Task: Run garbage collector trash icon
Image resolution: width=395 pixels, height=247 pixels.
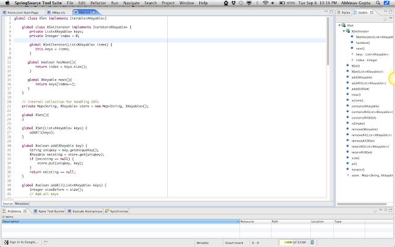Action: pos(312,243)
